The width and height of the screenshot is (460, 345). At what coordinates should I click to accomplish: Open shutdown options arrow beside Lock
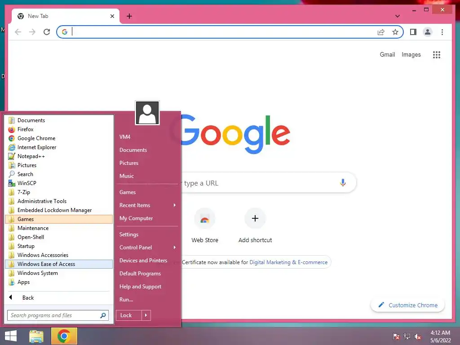pos(146,315)
